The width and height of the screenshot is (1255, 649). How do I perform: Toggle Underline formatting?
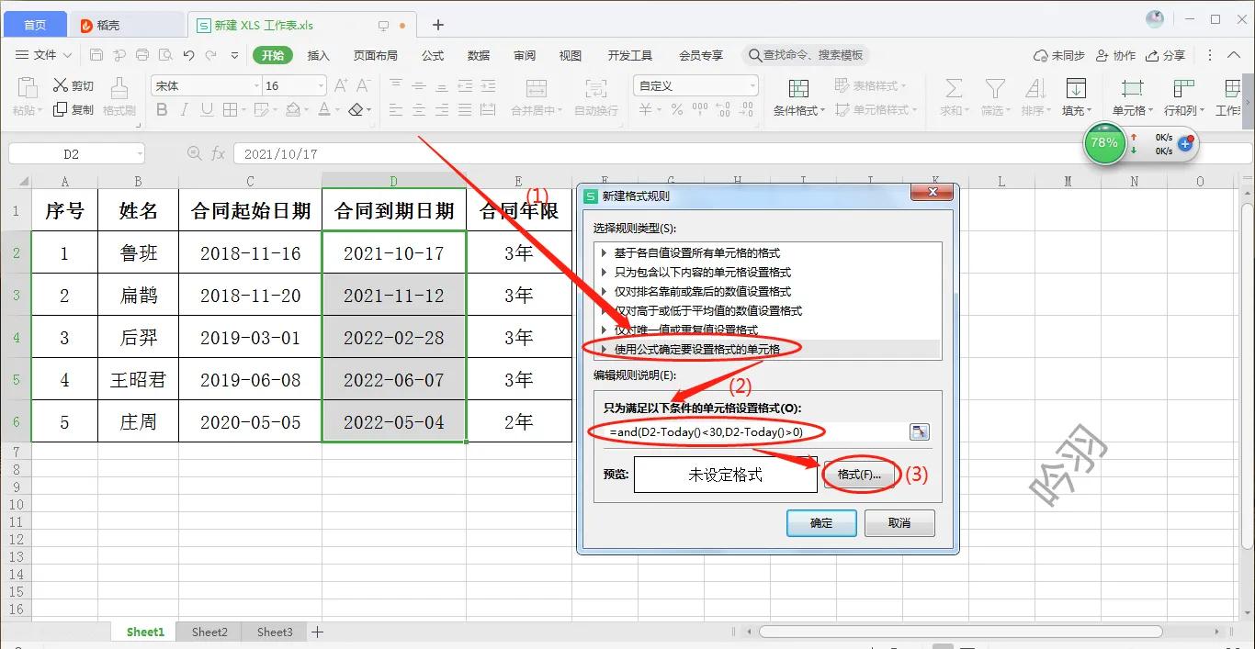[x=207, y=109]
